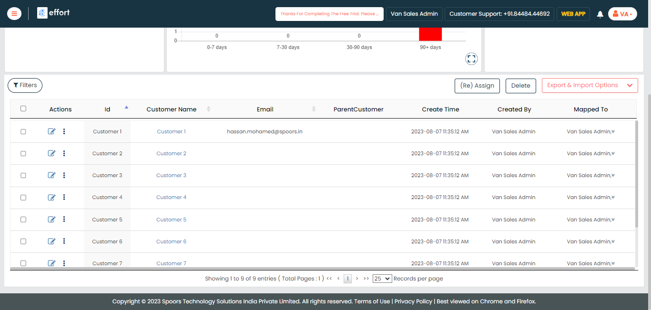Open the hamburger navigation menu
The width and height of the screenshot is (651, 310).
(x=14, y=14)
